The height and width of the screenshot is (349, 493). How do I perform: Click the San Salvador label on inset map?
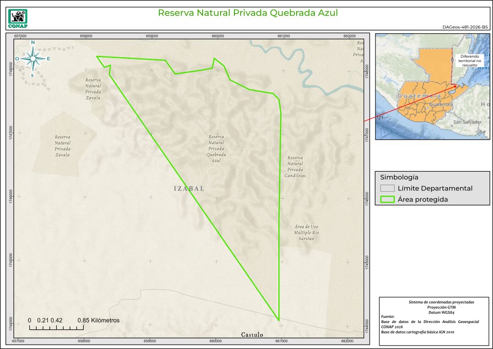click(x=467, y=122)
